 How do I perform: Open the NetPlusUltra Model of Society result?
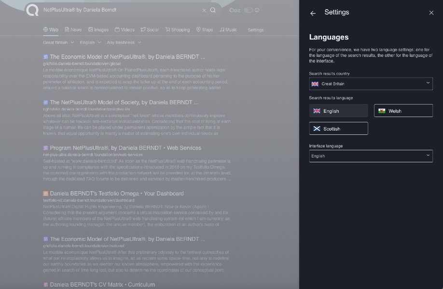click(124, 102)
